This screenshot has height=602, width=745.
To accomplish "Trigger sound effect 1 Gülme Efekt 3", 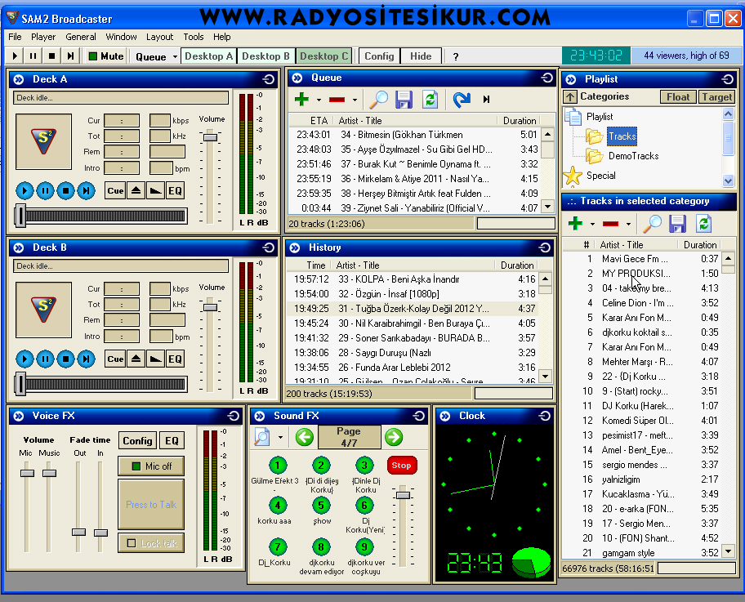I will pyautogui.click(x=278, y=466).
